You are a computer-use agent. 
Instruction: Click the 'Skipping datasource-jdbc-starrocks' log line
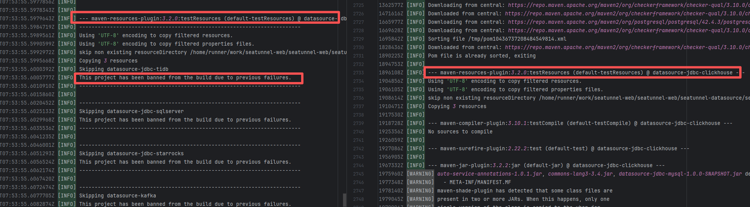click(x=131, y=154)
